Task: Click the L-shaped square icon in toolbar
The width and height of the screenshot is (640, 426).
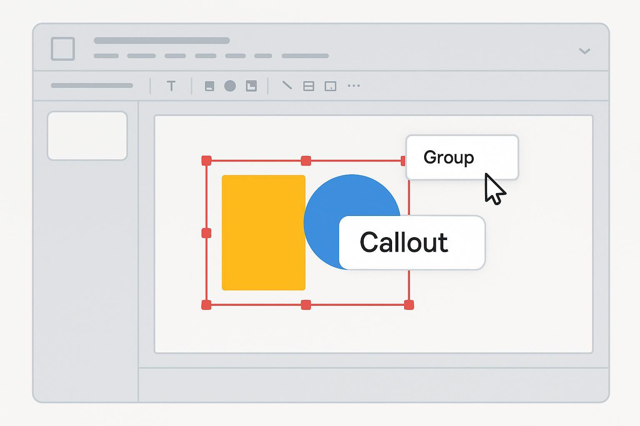Action: click(x=251, y=86)
